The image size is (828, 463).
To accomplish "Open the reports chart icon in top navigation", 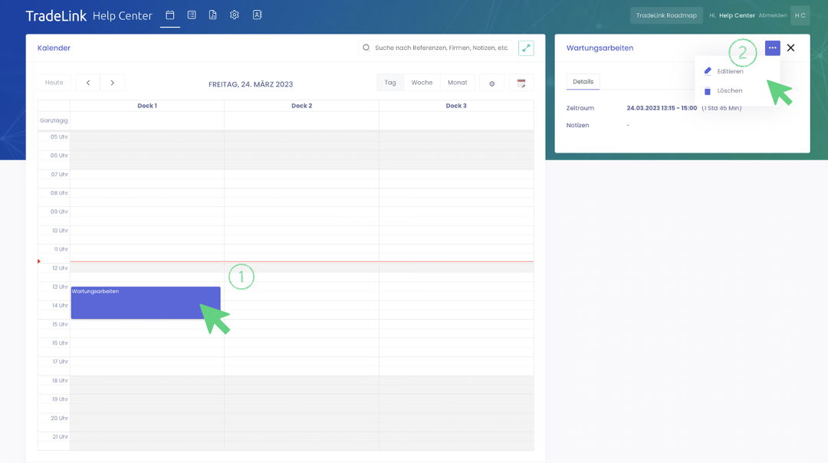I will [213, 15].
